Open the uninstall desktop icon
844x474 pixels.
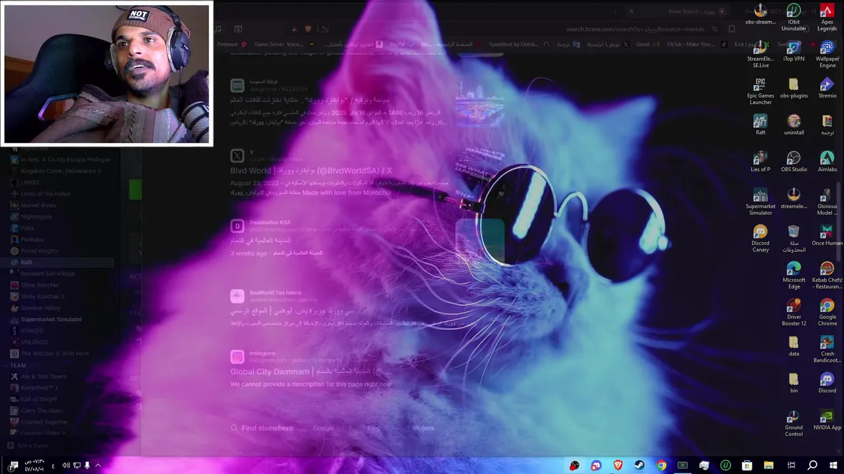tap(794, 125)
